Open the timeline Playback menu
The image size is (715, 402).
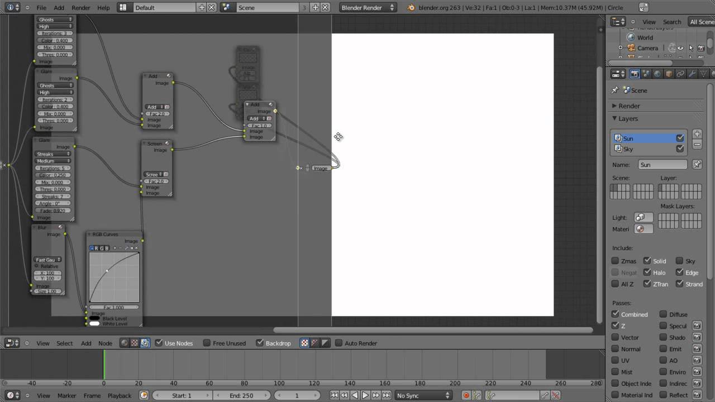pos(120,396)
